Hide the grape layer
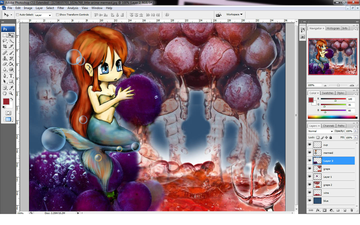360x225 pixels. click(310, 169)
